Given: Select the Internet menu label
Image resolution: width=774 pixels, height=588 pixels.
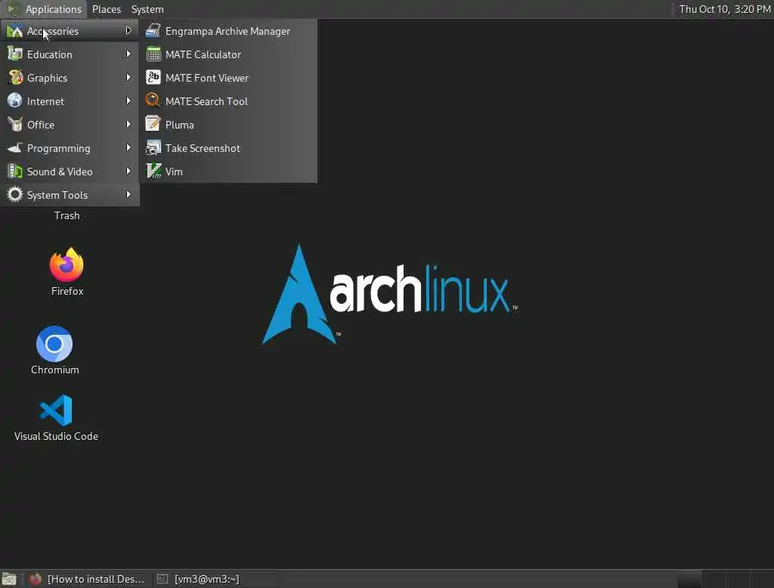Looking at the screenshot, I should point(45,101).
